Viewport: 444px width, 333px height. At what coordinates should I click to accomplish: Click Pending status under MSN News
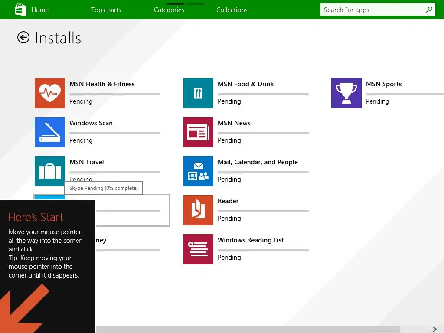point(229,140)
